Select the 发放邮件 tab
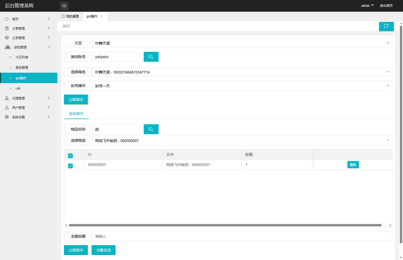Viewport: 403px width, 260px height. click(x=76, y=114)
